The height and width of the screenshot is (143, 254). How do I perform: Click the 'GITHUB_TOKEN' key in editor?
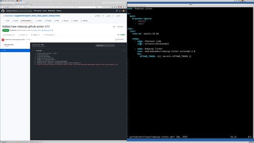tap(147, 56)
